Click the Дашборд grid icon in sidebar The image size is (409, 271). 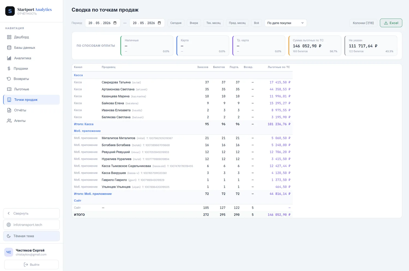click(9, 37)
